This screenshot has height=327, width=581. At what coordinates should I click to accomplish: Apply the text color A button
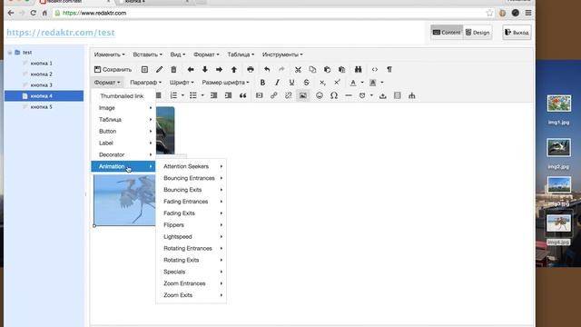pos(353,83)
